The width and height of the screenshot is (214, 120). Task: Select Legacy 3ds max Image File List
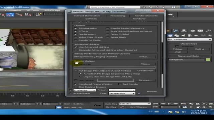[x=81, y=77]
